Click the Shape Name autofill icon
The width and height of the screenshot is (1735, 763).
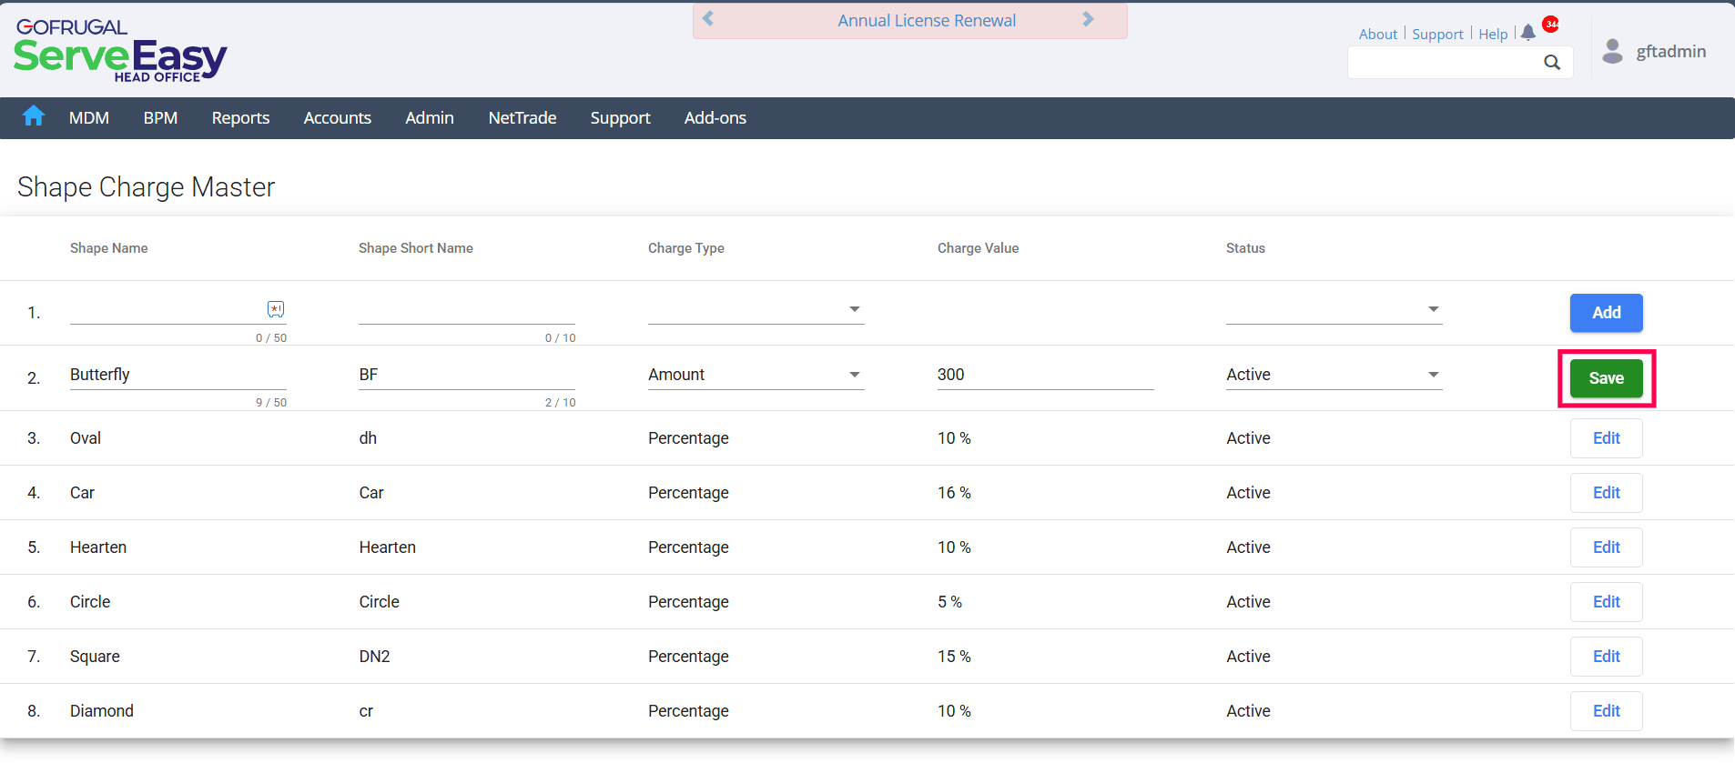[276, 309]
